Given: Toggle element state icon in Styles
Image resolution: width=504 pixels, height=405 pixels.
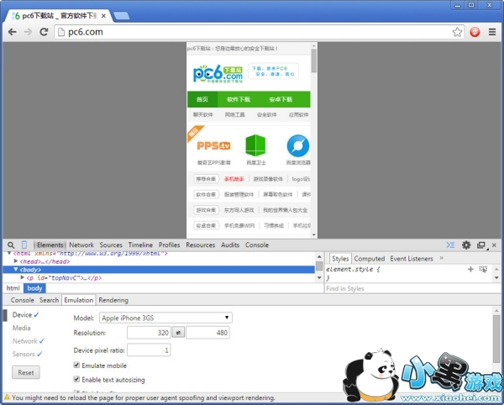Looking at the screenshot, I should click(x=483, y=269).
